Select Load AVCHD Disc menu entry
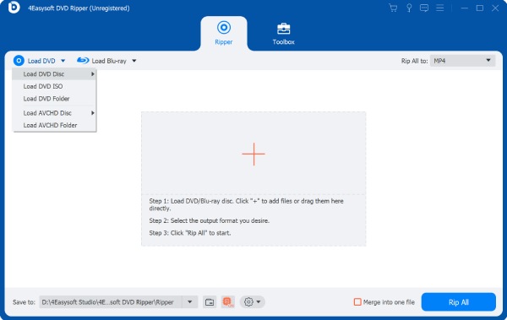The height and width of the screenshot is (320, 507). (x=54, y=113)
